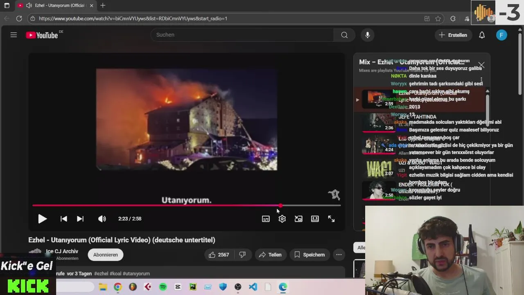The height and width of the screenshot is (295, 524).
Task: Add this page to favorites star
Action: tap(438, 18)
